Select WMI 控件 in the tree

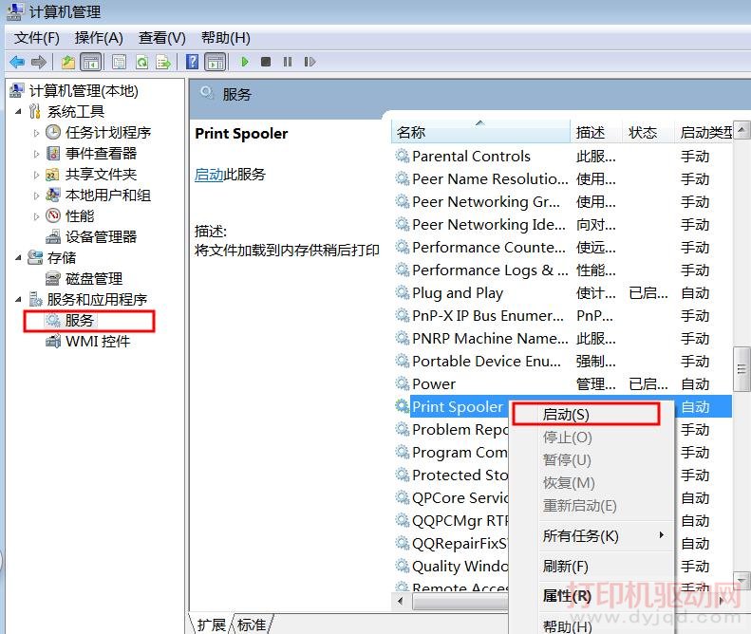pyautogui.click(x=98, y=342)
